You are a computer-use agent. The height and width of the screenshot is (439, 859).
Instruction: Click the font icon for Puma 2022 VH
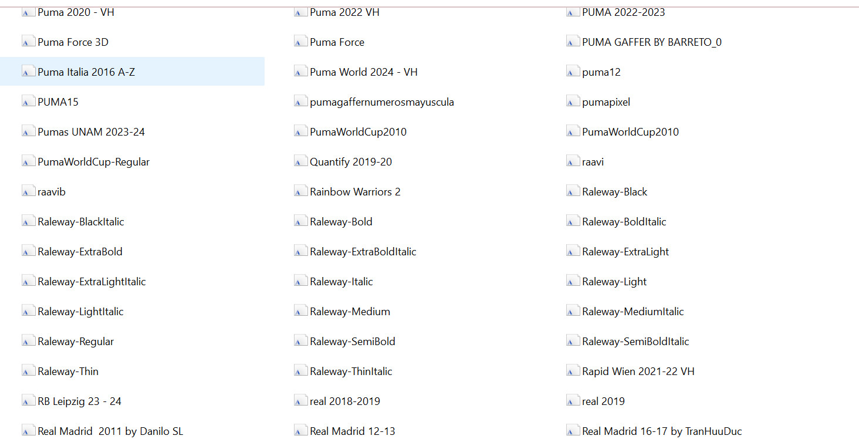pyautogui.click(x=300, y=12)
